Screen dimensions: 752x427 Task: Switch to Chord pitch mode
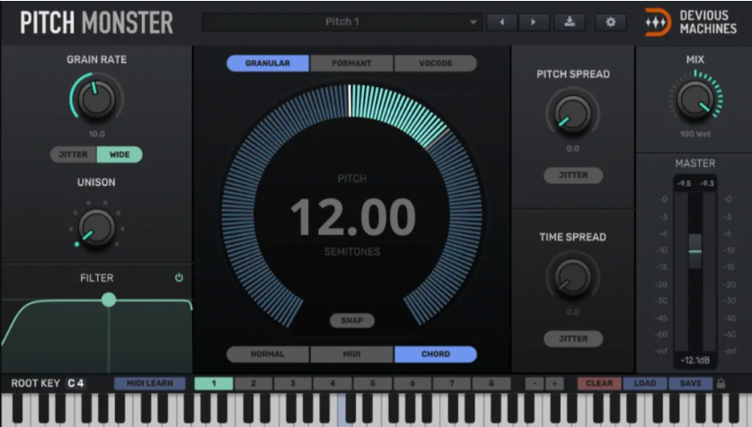(x=436, y=354)
